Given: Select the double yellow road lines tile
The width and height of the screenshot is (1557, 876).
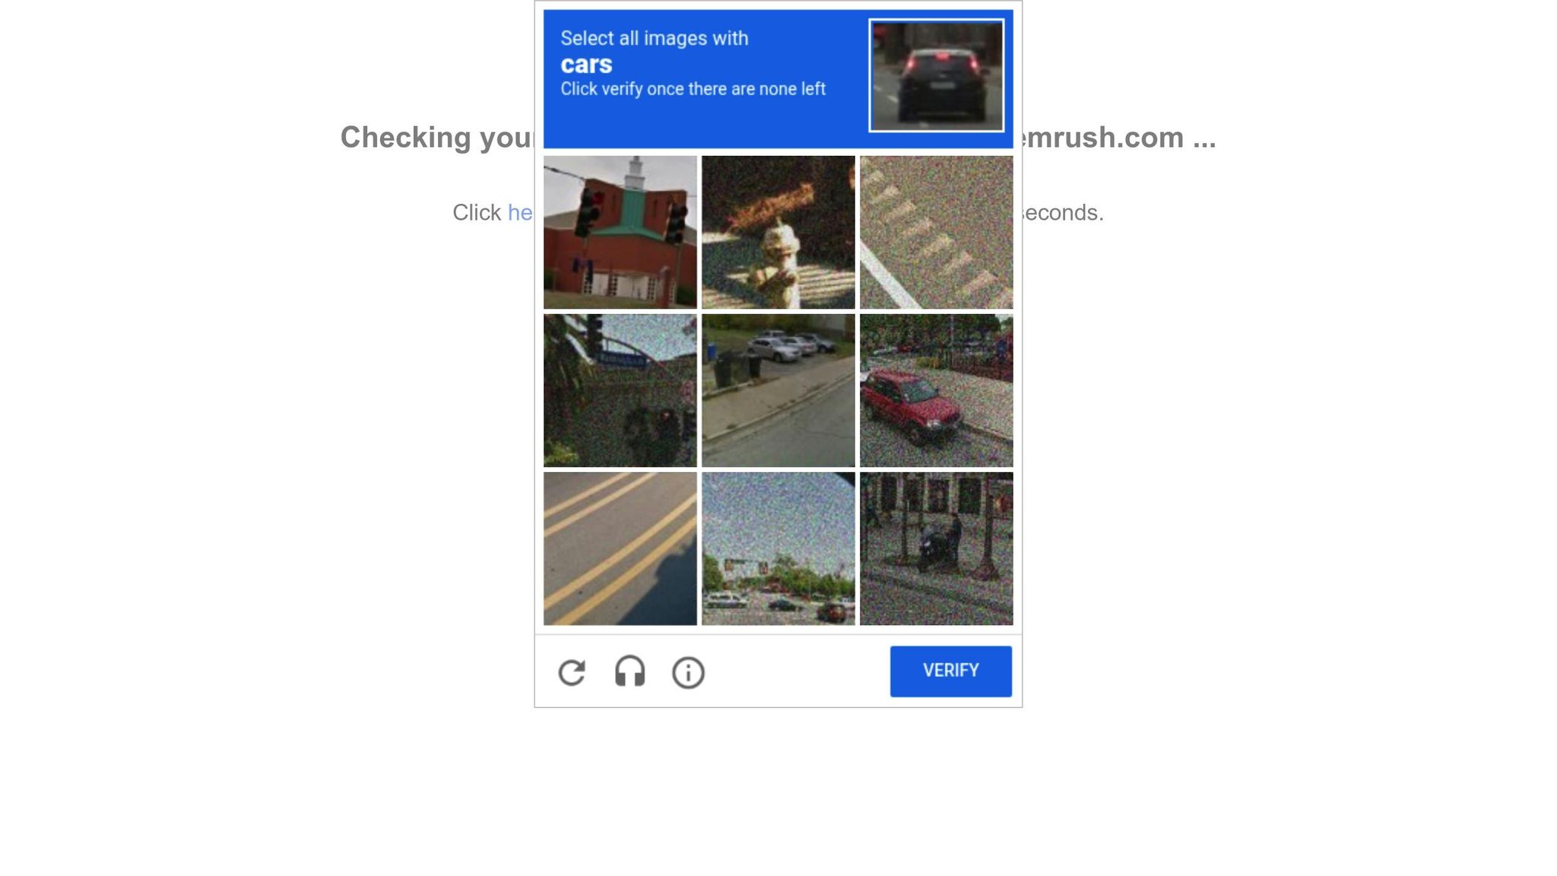Looking at the screenshot, I should [620, 548].
